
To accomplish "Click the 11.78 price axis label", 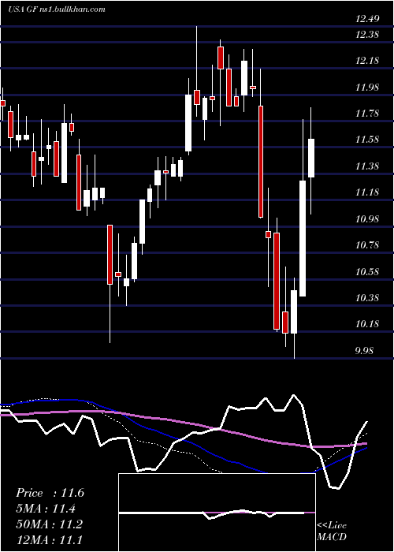I will (367, 114).
